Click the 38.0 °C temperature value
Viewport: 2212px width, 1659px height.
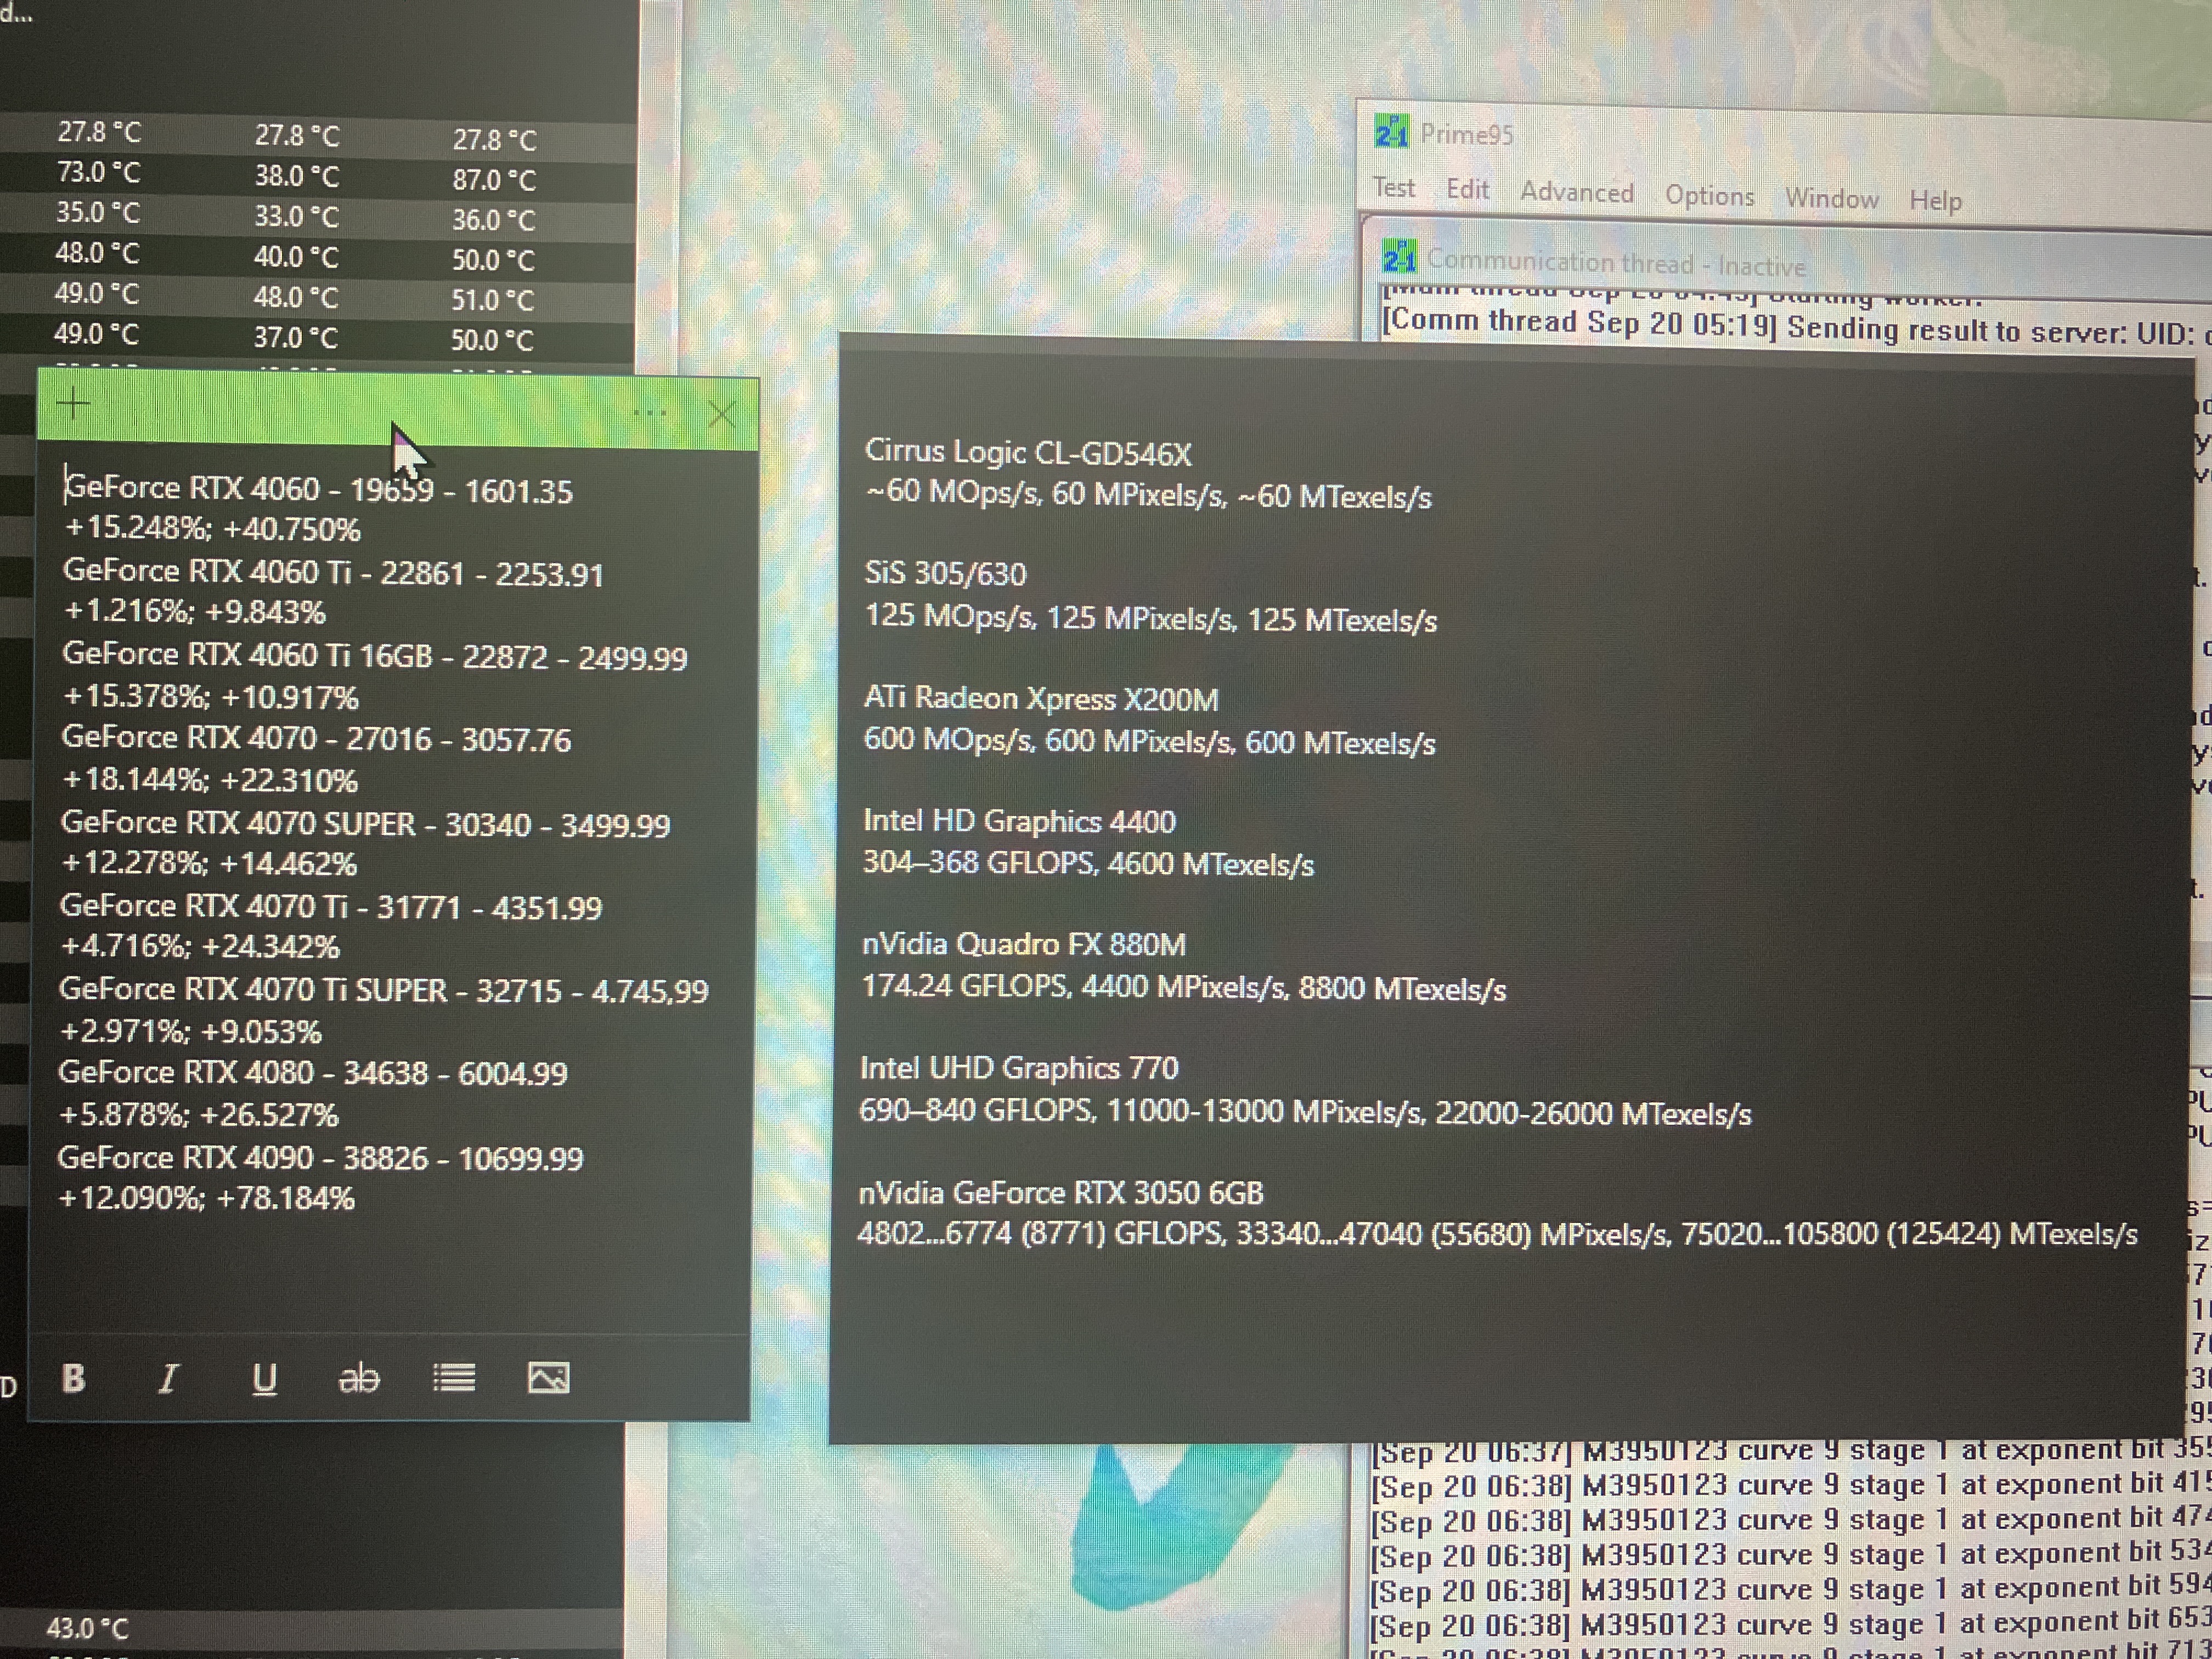click(x=296, y=176)
